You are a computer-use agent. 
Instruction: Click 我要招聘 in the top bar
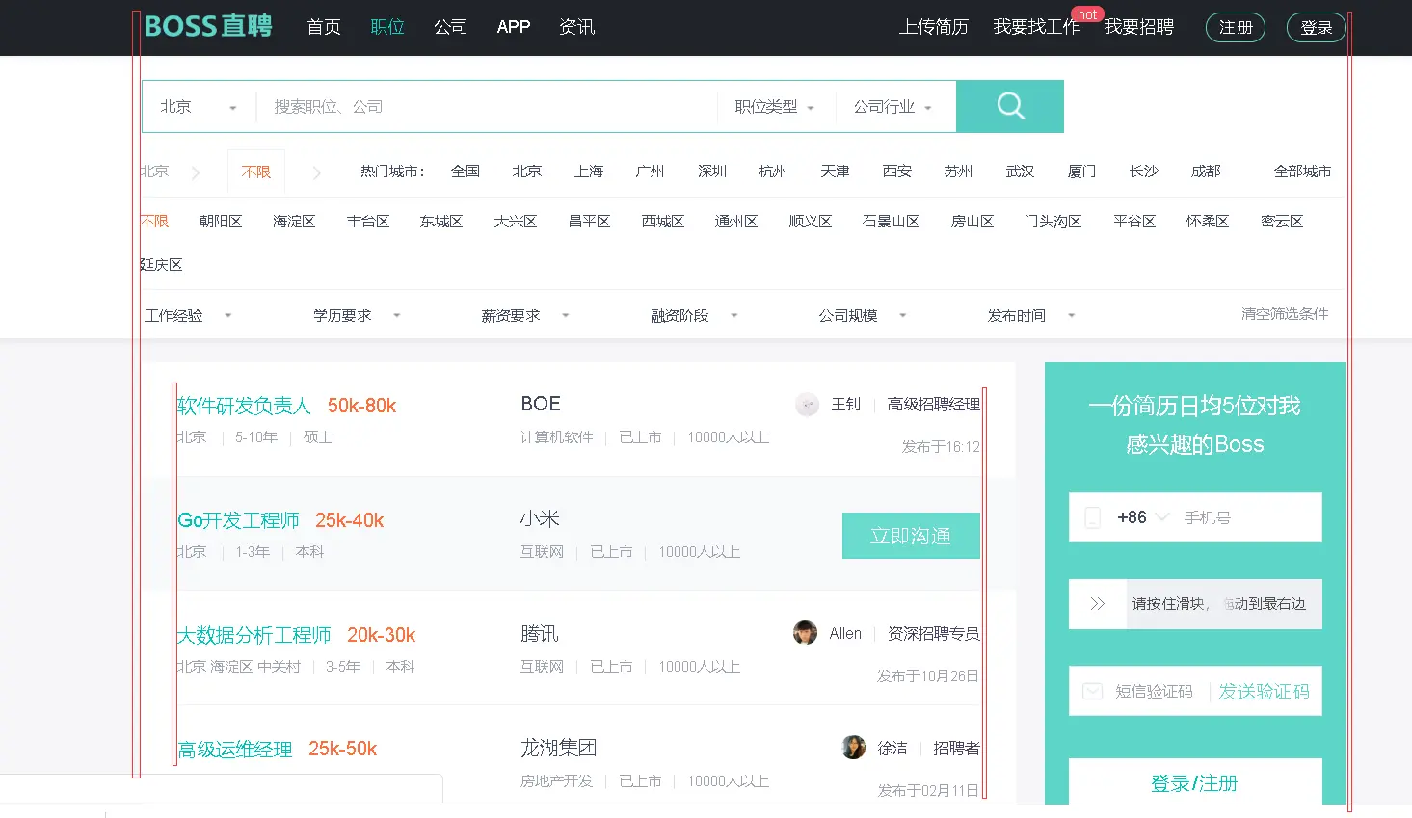[1139, 27]
